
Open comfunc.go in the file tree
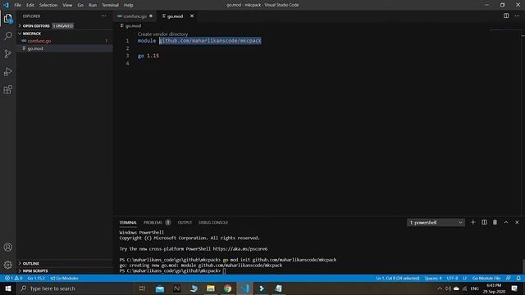coord(39,41)
